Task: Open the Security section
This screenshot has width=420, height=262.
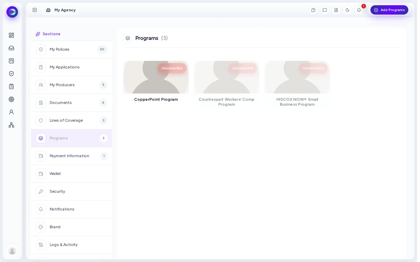Action: coord(71,192)
